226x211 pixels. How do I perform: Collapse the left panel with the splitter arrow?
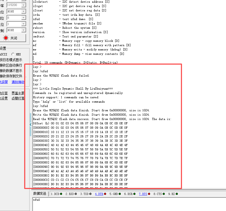click(30, 125)
